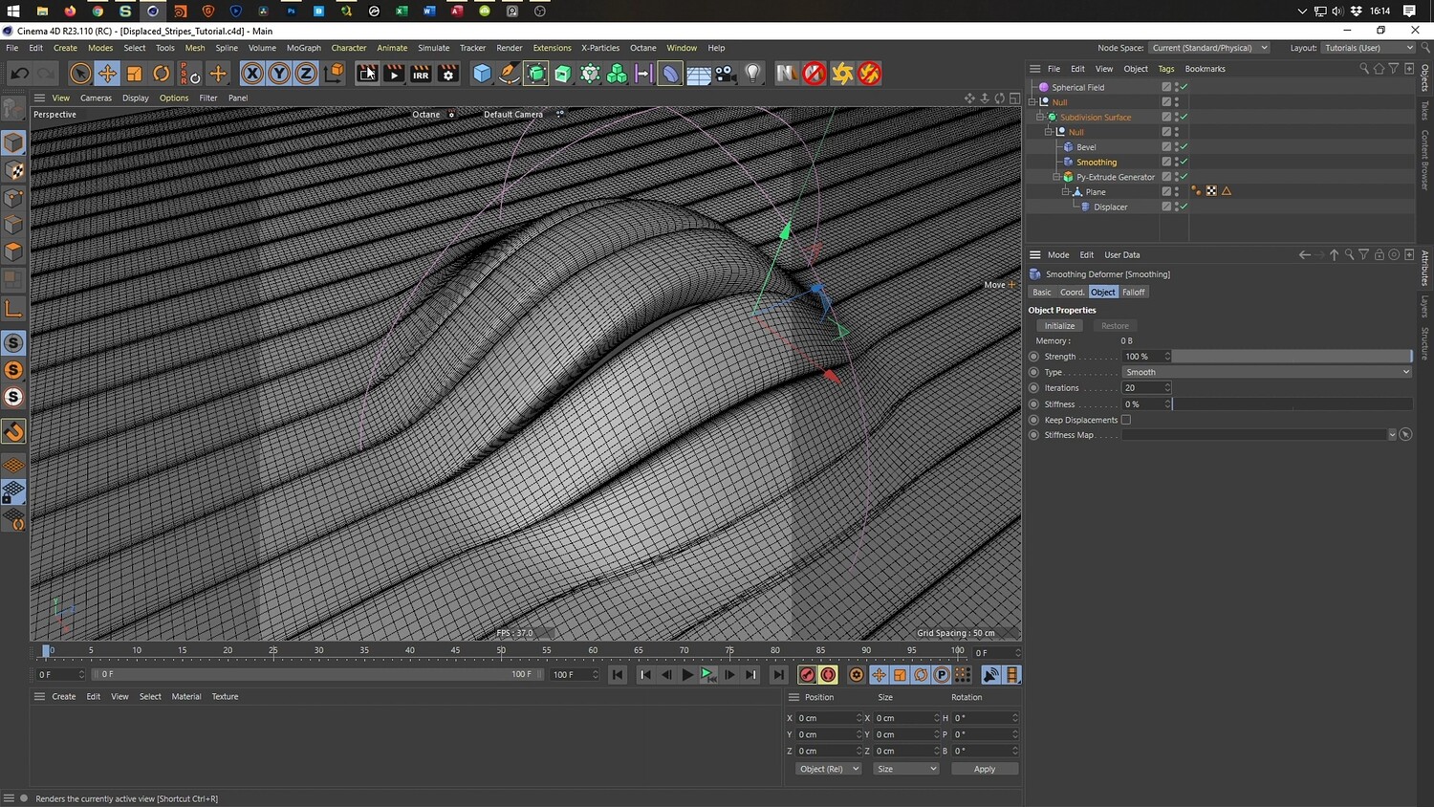This screenshot has height=807, width=1434.
Task: Collapse the Subdivision Surface tree node
Action: coord(1040,117)
